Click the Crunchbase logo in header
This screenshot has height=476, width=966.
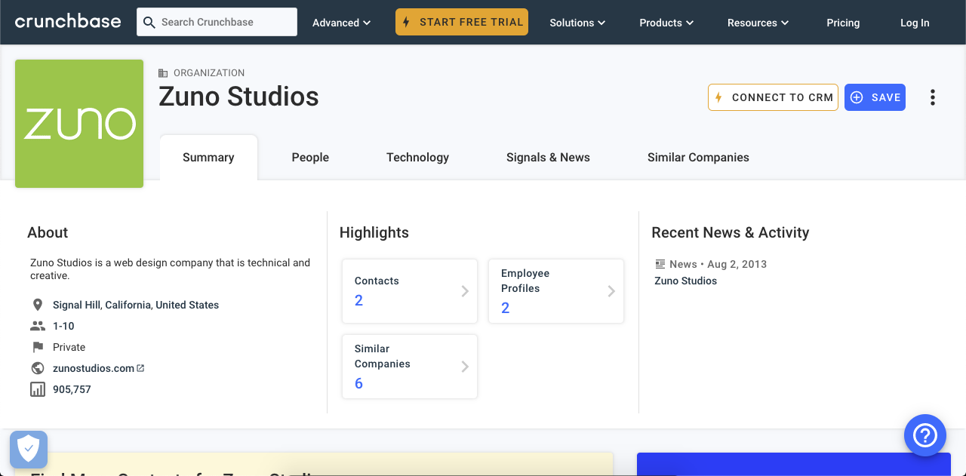coord(68,22)
